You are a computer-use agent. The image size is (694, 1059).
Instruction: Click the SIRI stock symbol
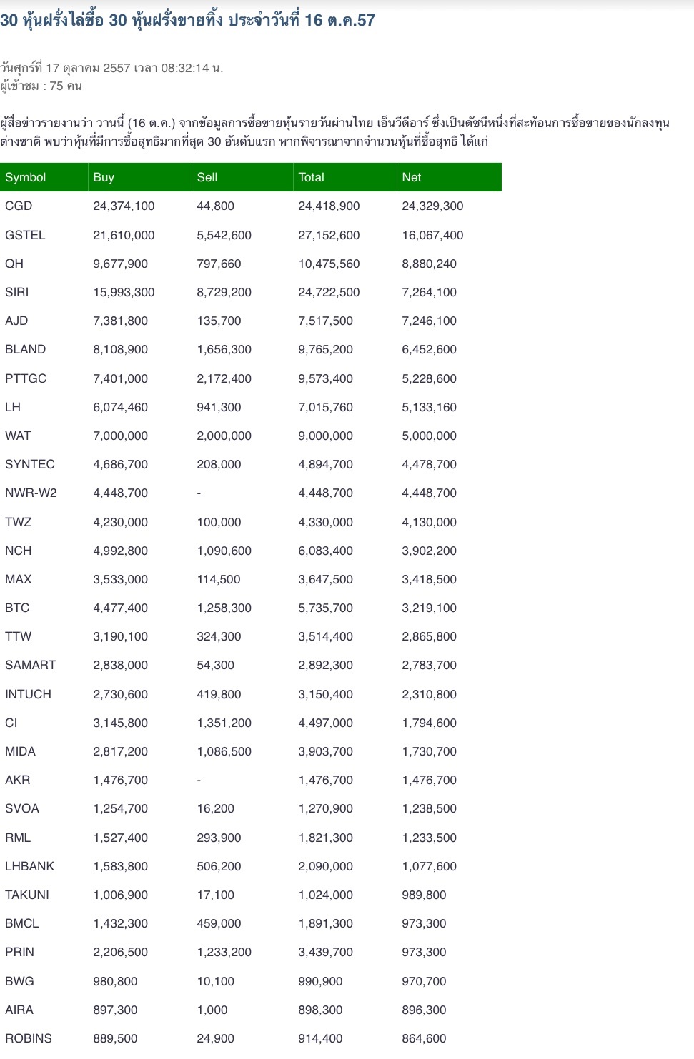coord(17,292)
